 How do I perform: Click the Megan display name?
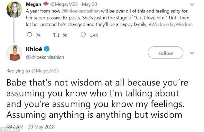(33, 4)
